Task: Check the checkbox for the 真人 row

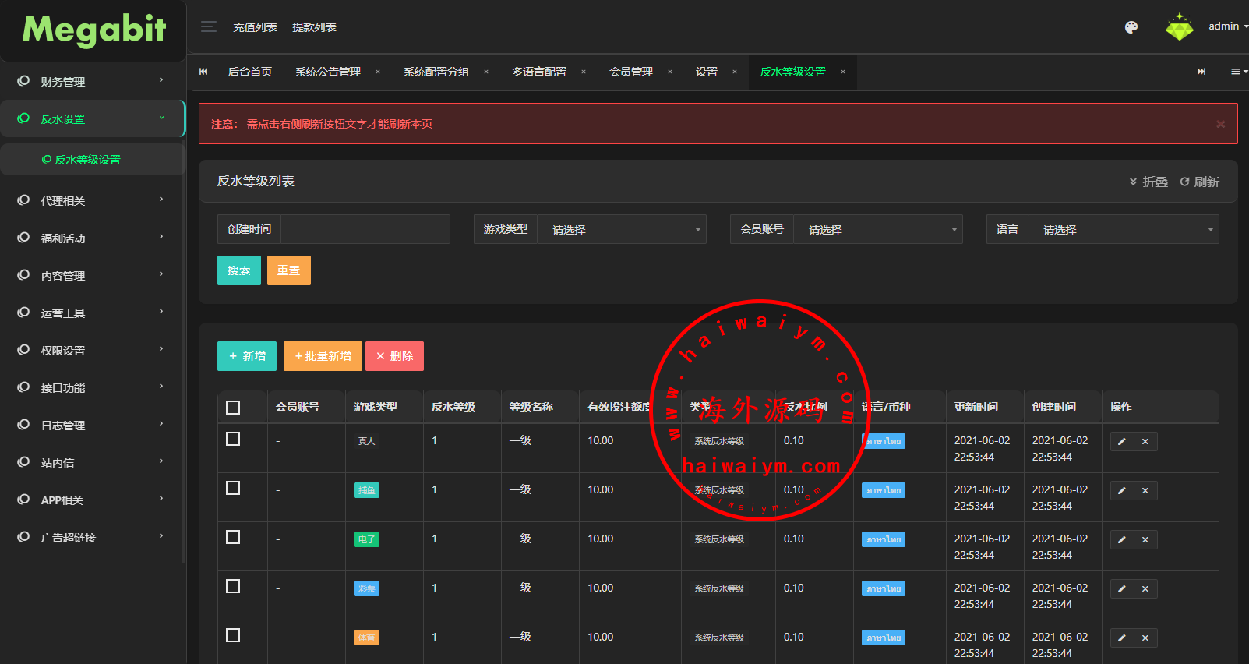Action: (x=233, y=440)
